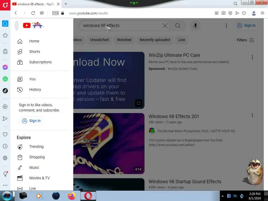The image size is (268, 201).
Task: Open Windows 98 Effects 201 video title
Action: pos(174,116)
